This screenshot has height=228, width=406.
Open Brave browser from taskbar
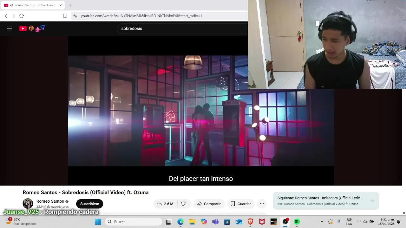(x=250, y=222)
